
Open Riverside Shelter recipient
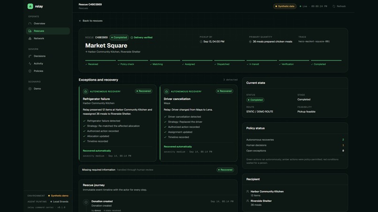point(261,201)
